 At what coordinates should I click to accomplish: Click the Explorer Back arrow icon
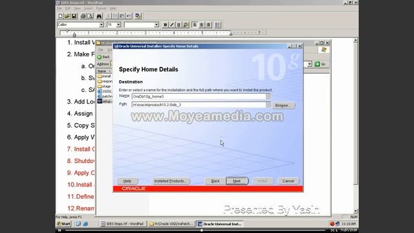[x=100, y=57]
